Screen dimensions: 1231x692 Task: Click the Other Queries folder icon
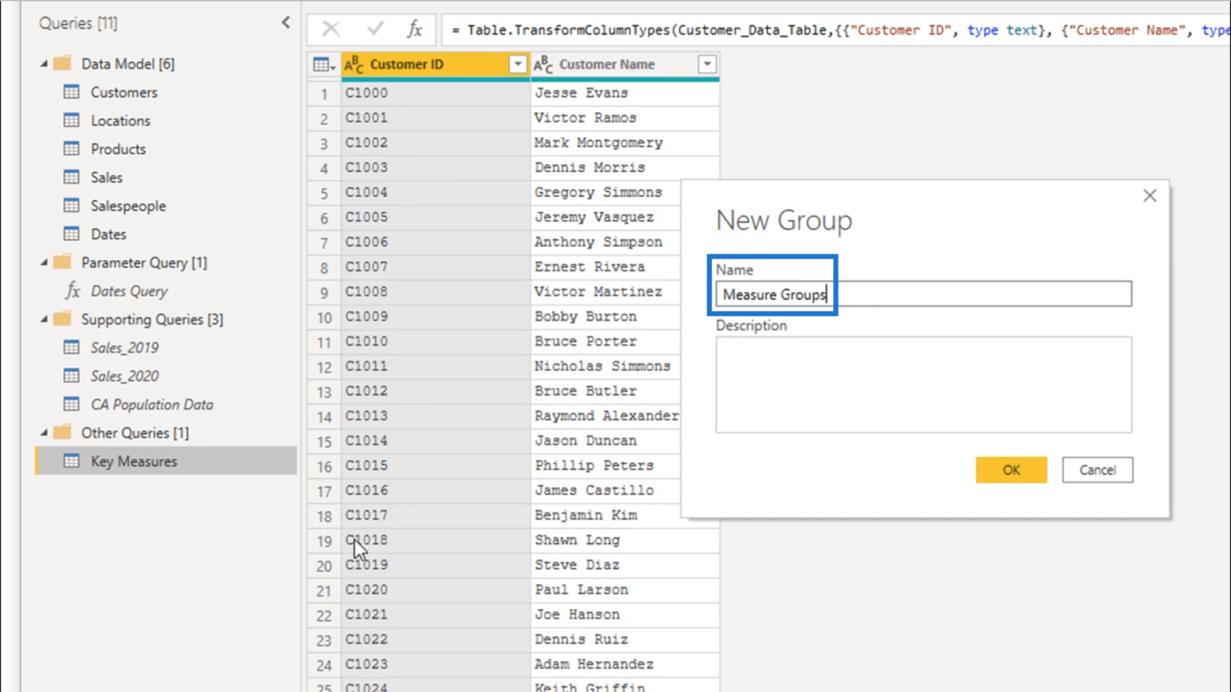tap(63, 432)
